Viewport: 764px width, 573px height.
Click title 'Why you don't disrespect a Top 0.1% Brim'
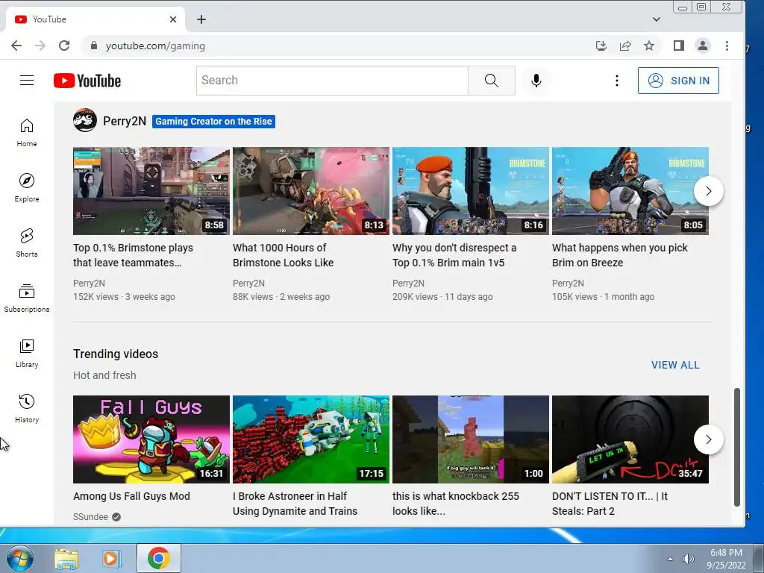tap(454, 255)
